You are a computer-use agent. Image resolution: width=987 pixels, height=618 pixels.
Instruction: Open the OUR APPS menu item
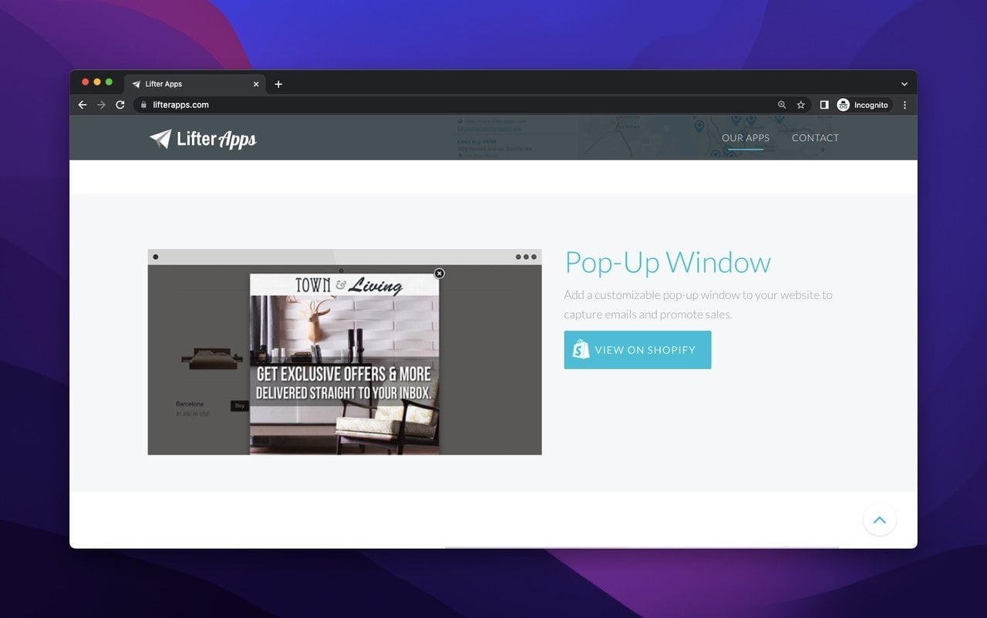click(x=746, y=138)
